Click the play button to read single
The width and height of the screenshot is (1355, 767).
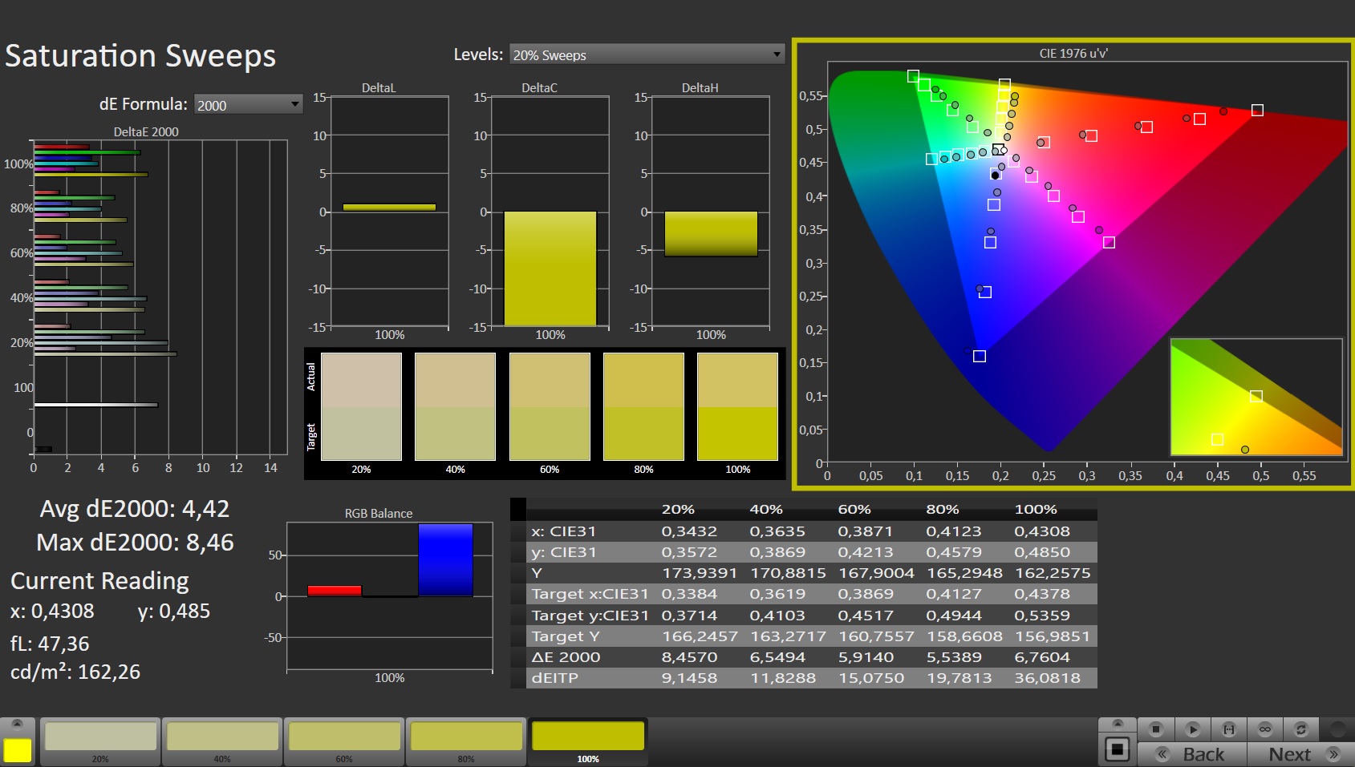coord(1192,729)
